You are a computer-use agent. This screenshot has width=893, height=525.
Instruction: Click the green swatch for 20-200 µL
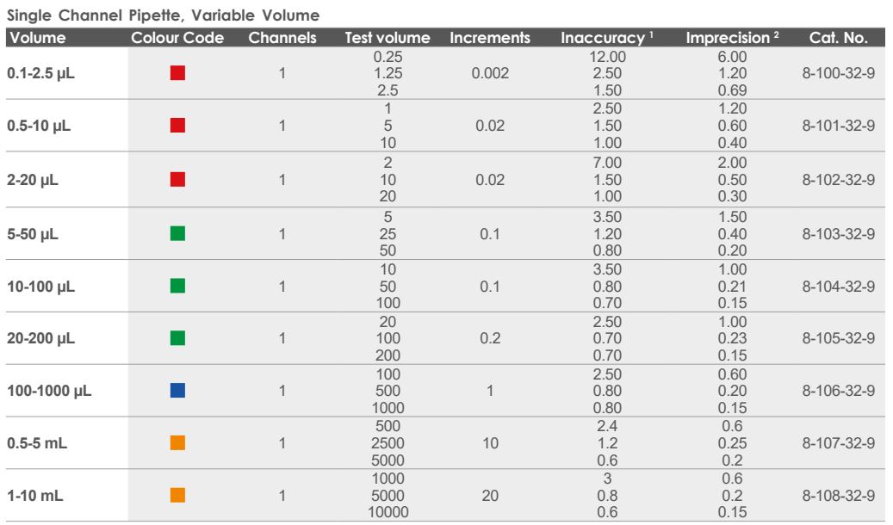tap(178, 339)
